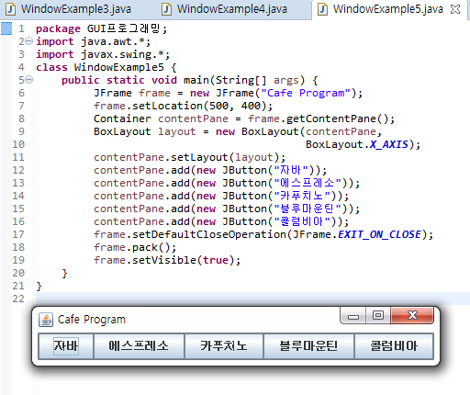The image size is (470, 395).
Task: Click the package keyword on line 1
Action: [x=58, y=29]
